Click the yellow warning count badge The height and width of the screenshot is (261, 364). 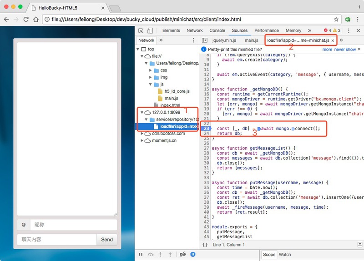(337, 30)
